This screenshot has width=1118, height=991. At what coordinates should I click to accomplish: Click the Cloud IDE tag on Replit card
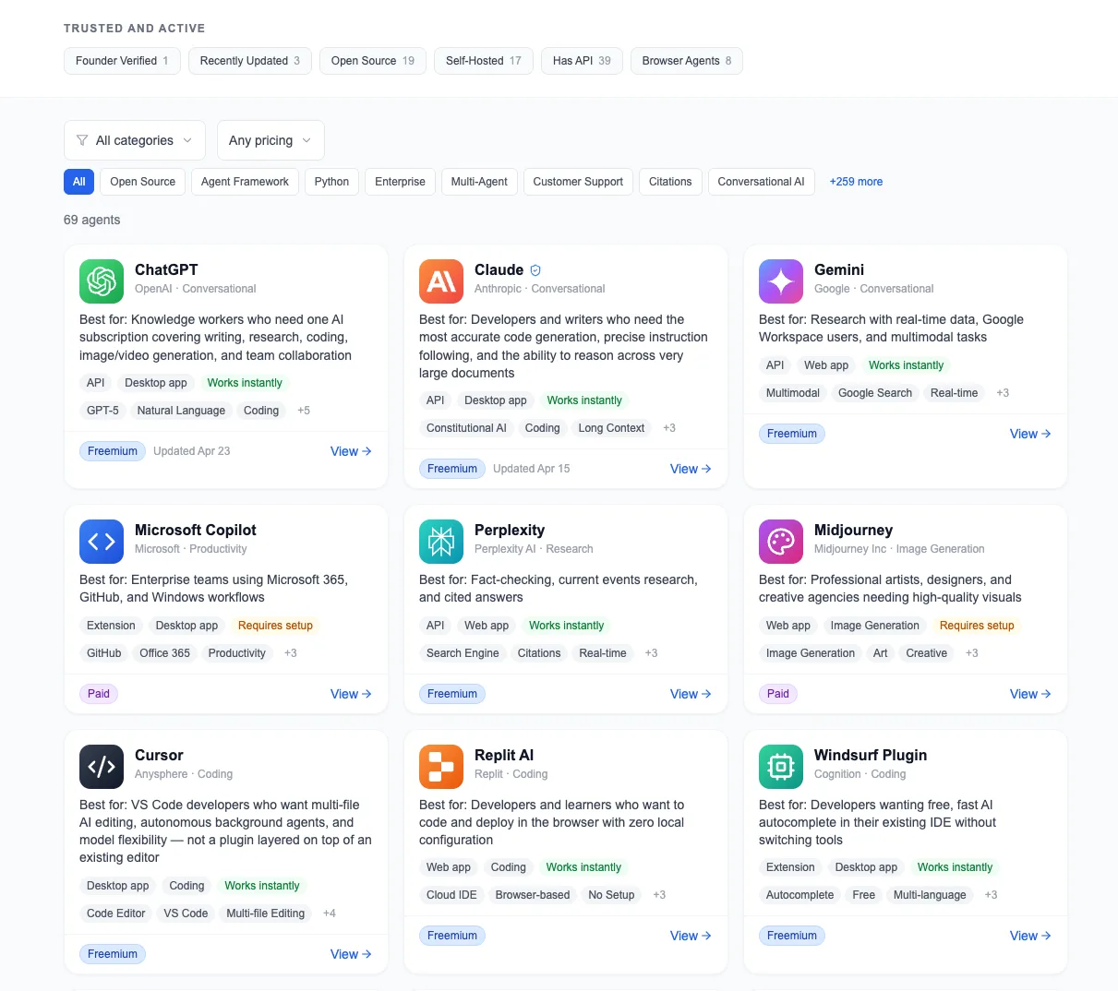coord(451,895)
